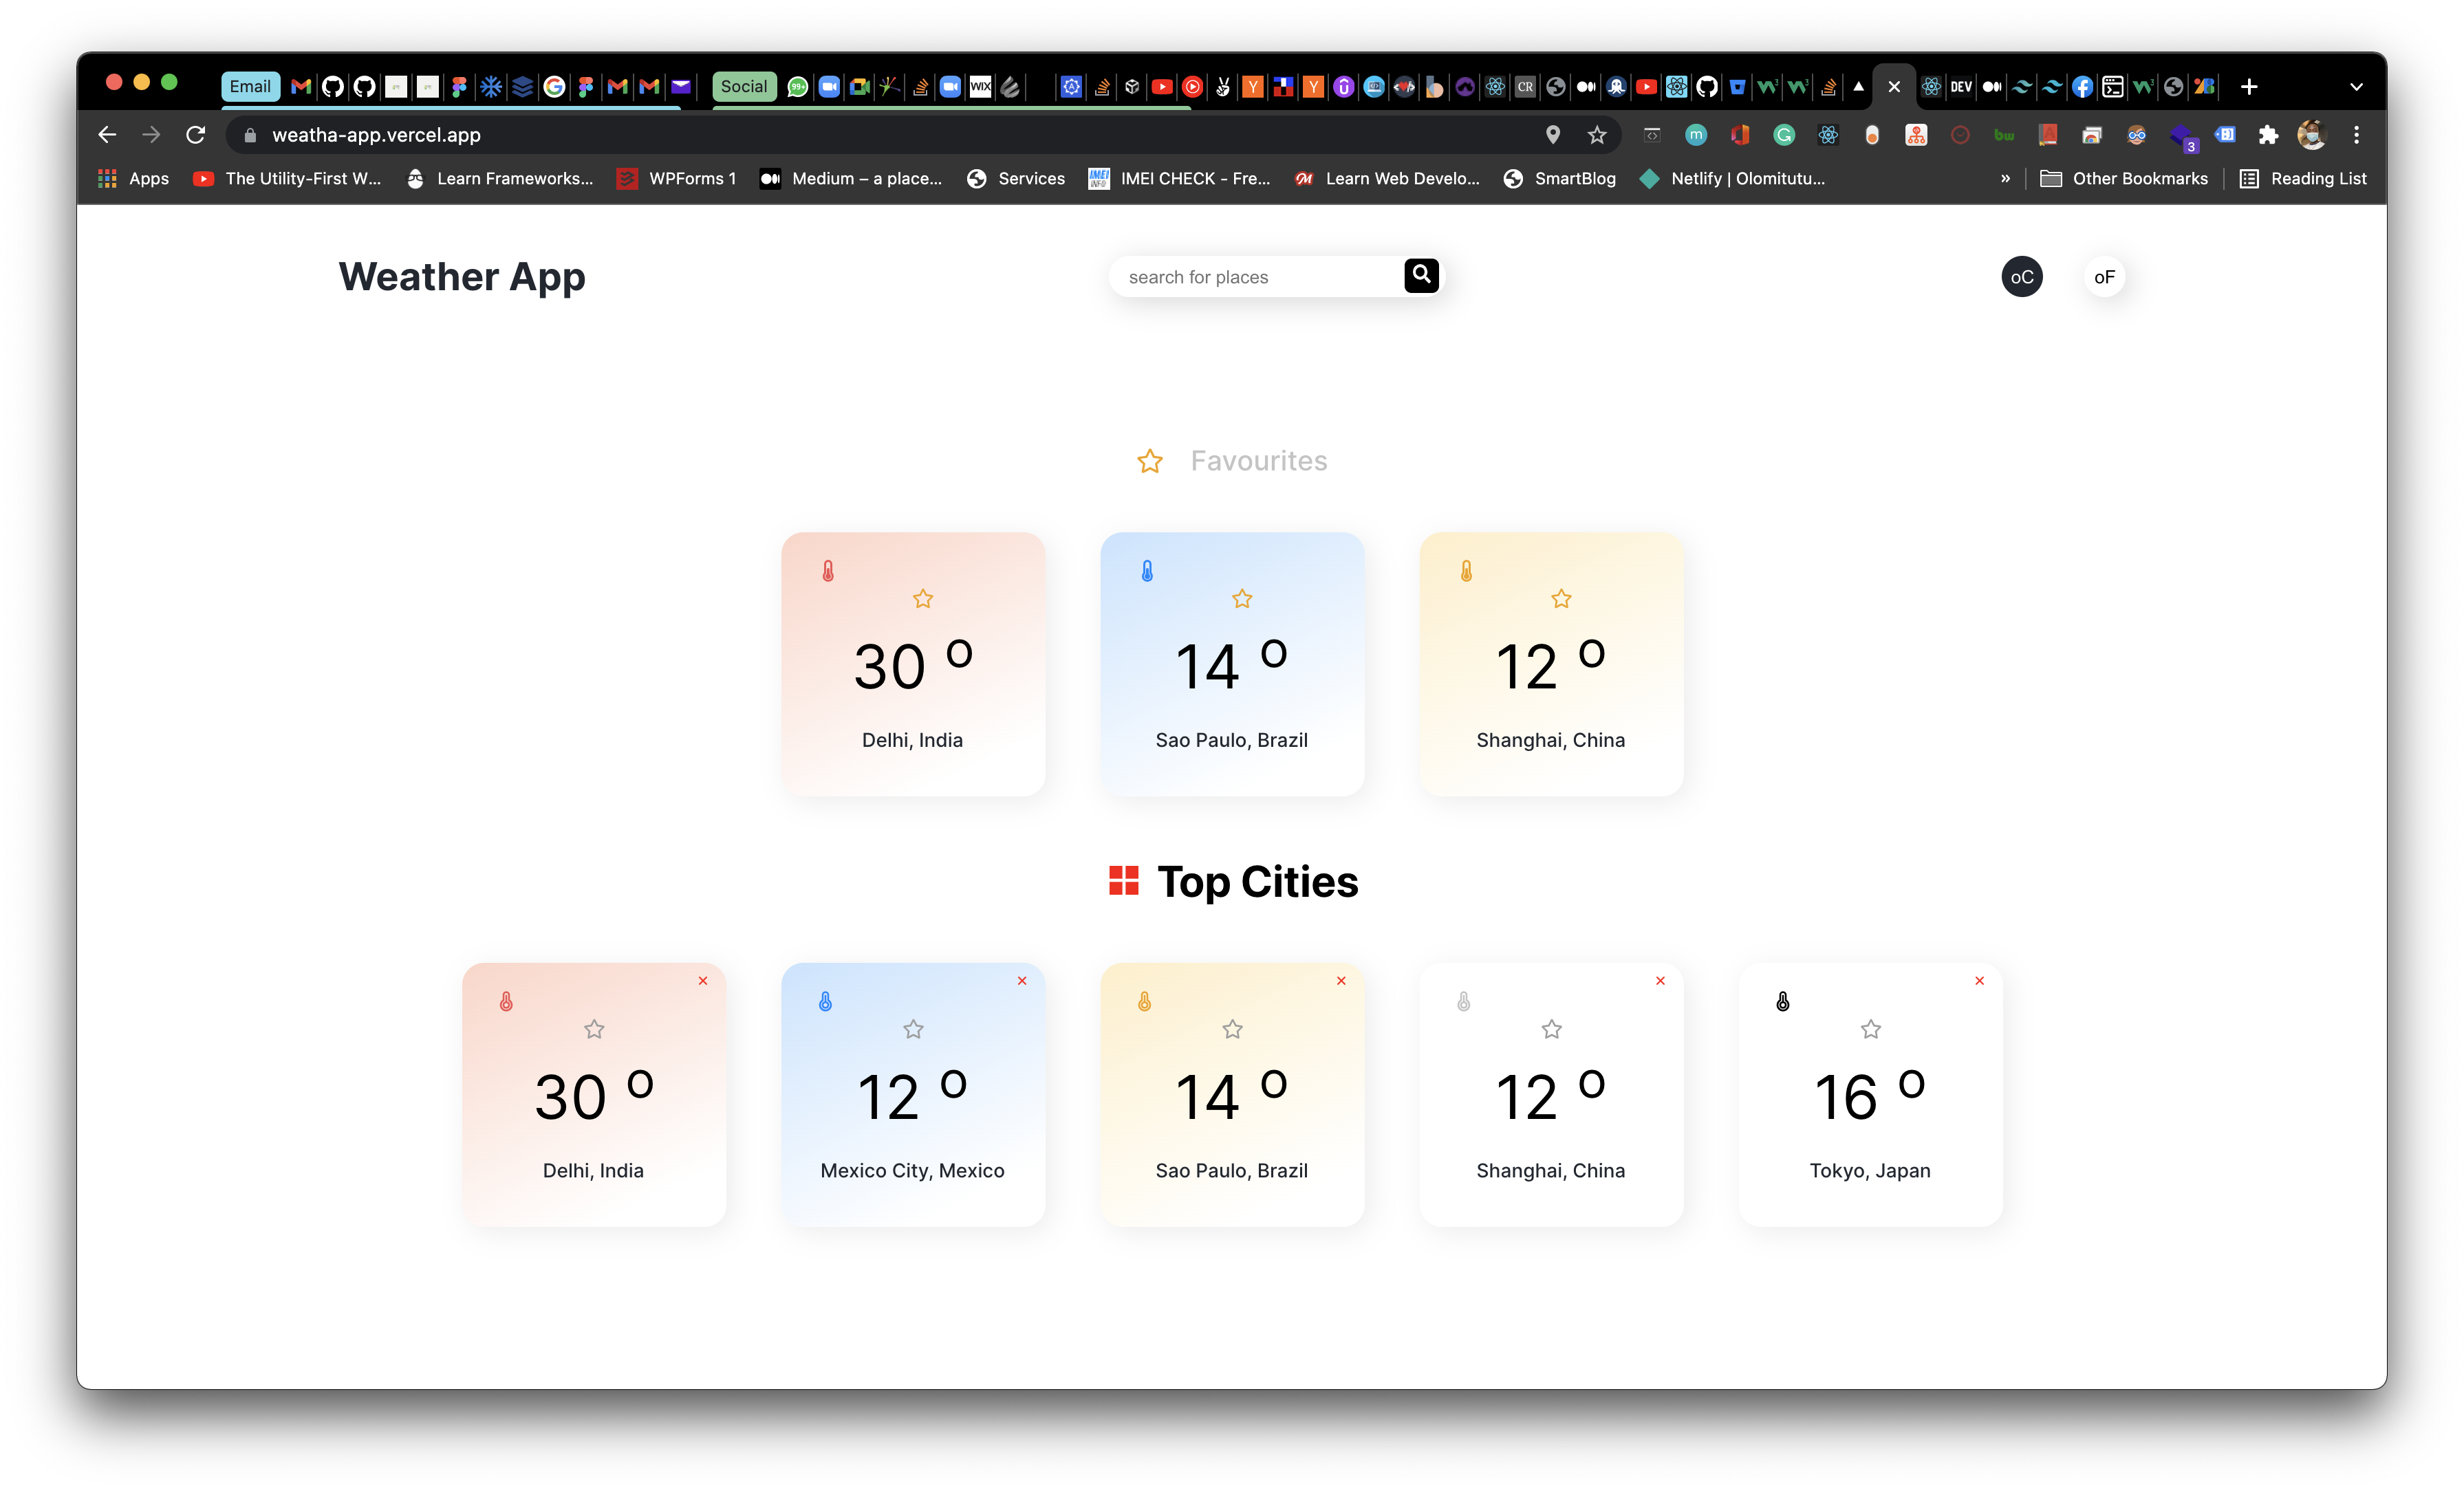Screen dimensions: 2464x1491
Task: Remove the Shanghai card from Top Cities
Action: [x=1660, y=981]
